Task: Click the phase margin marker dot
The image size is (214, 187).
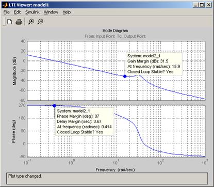Action: tap(55, 106)
